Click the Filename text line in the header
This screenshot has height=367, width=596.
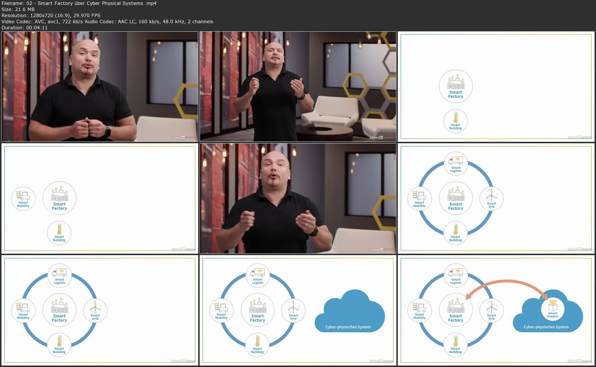pos(79,3)
